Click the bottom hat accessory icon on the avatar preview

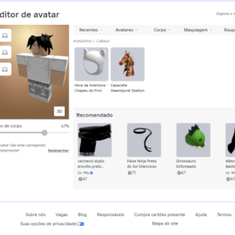[x=5, y=69]
